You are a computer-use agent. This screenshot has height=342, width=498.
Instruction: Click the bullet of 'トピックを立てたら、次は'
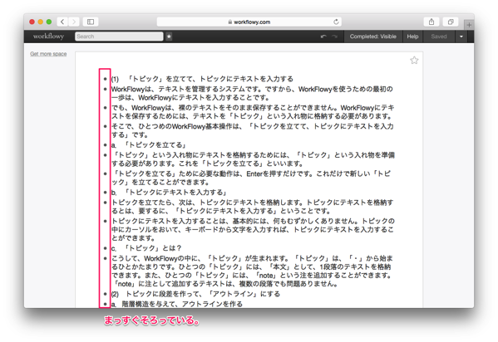[x=105, y=203]
